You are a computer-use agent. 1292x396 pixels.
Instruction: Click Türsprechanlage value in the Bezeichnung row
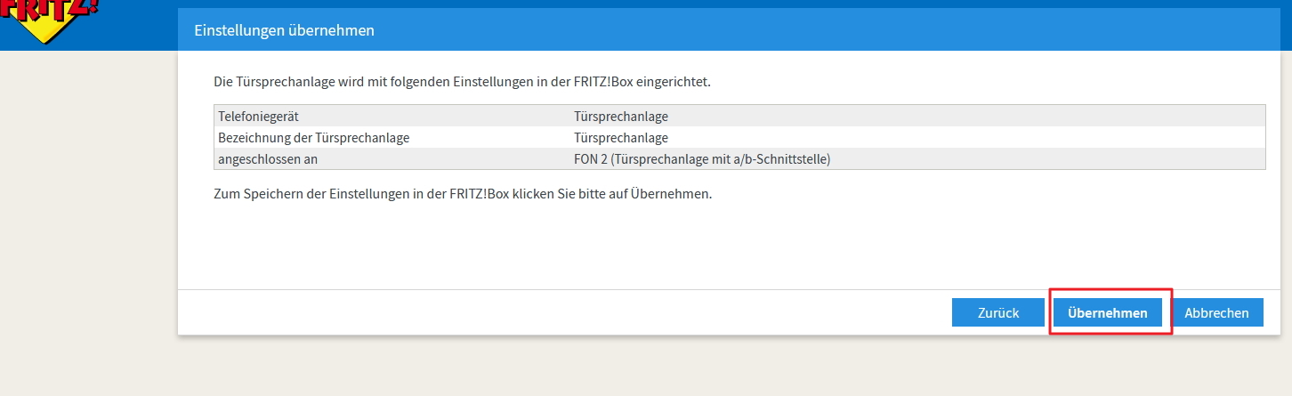click(x=621, y=138)
